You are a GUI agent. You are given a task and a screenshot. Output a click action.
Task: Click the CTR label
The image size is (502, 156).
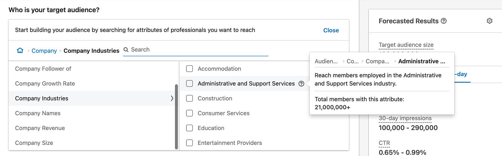point(384,143)
